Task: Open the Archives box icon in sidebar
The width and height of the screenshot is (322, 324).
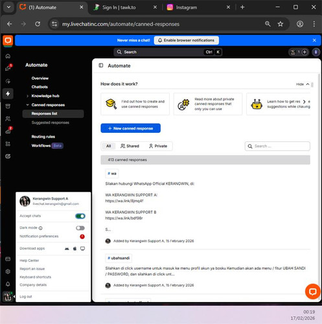Action: pos(8,106)
